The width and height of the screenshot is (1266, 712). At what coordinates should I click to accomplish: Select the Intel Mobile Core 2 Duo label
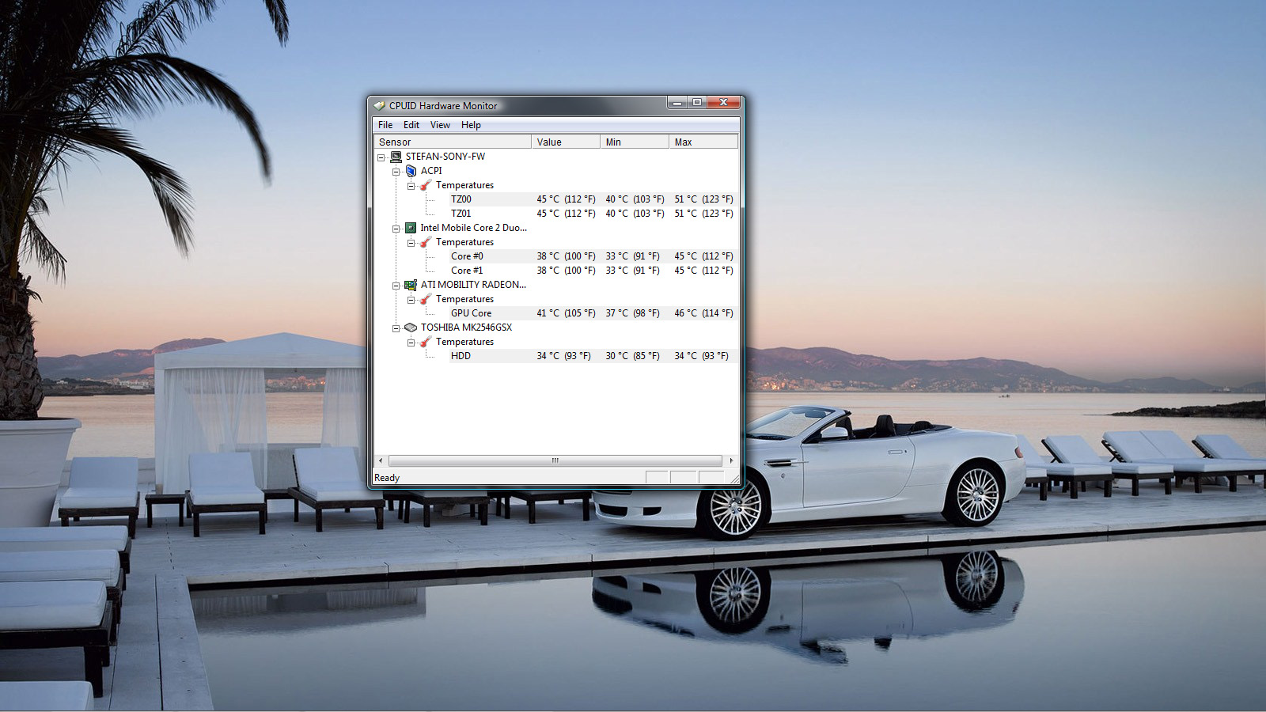[473, 228]
